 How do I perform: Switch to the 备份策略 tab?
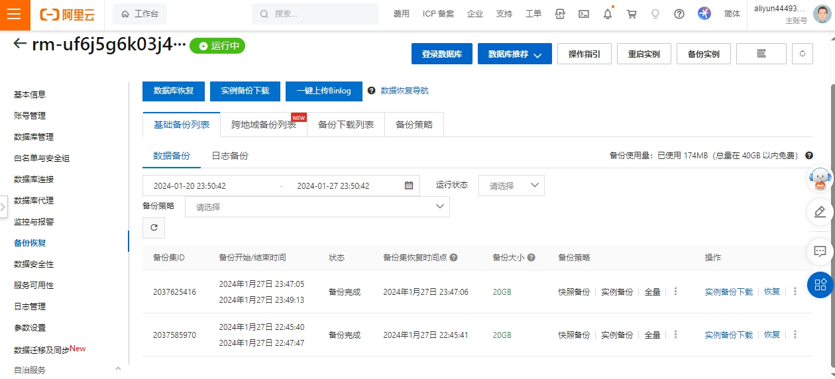[x=414, y=125]
